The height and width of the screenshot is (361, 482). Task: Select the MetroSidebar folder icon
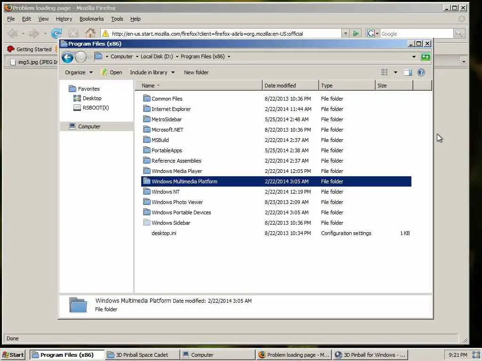(147, 119)
